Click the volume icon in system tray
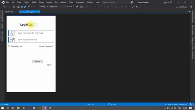Image resolution: width=195 pixels, height=110 pixels. [175, 108]
